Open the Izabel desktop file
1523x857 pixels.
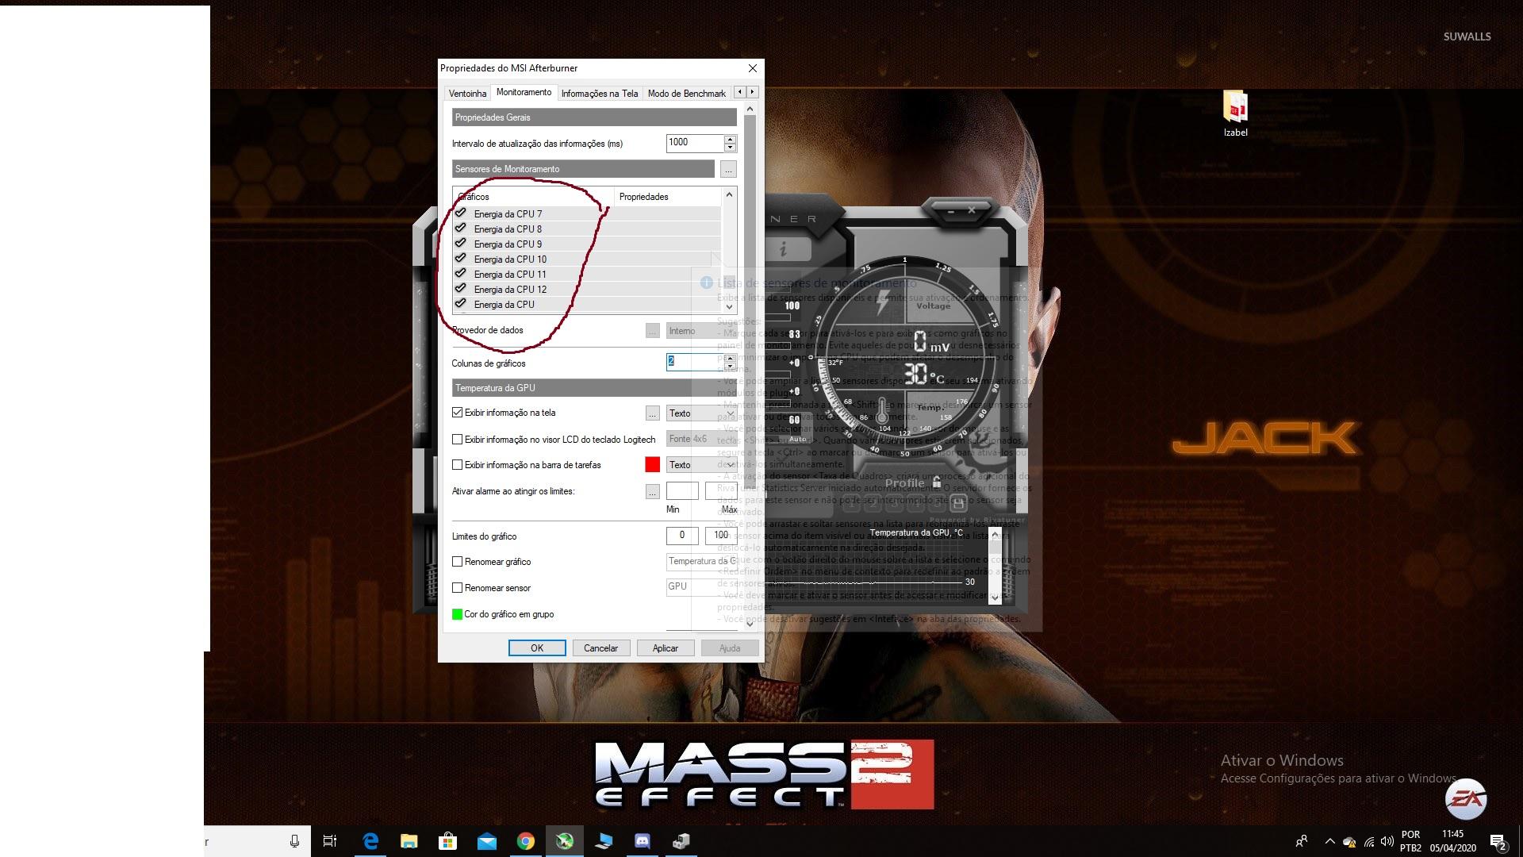1235,113
